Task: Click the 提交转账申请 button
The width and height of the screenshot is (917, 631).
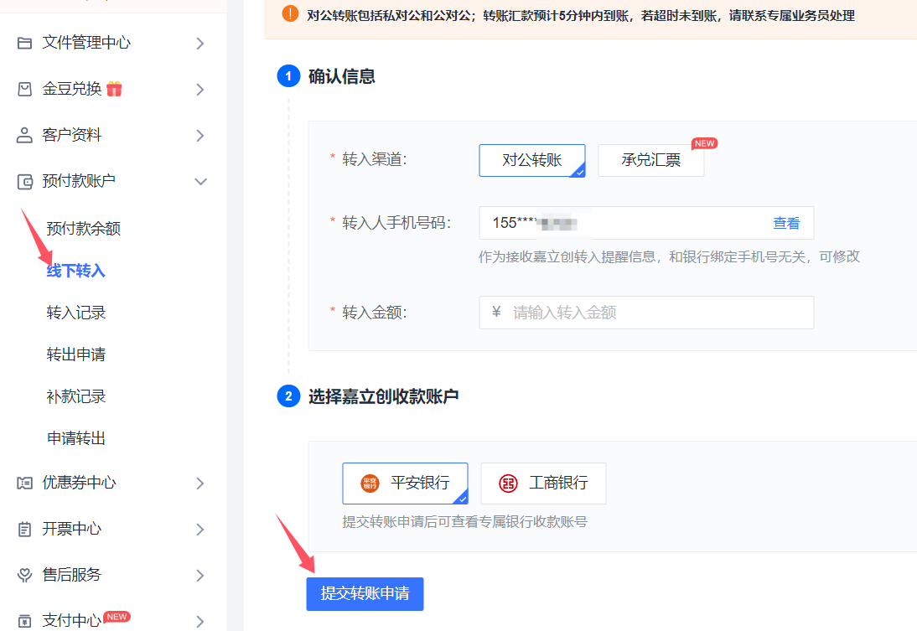Action: [x=365, y=593]
